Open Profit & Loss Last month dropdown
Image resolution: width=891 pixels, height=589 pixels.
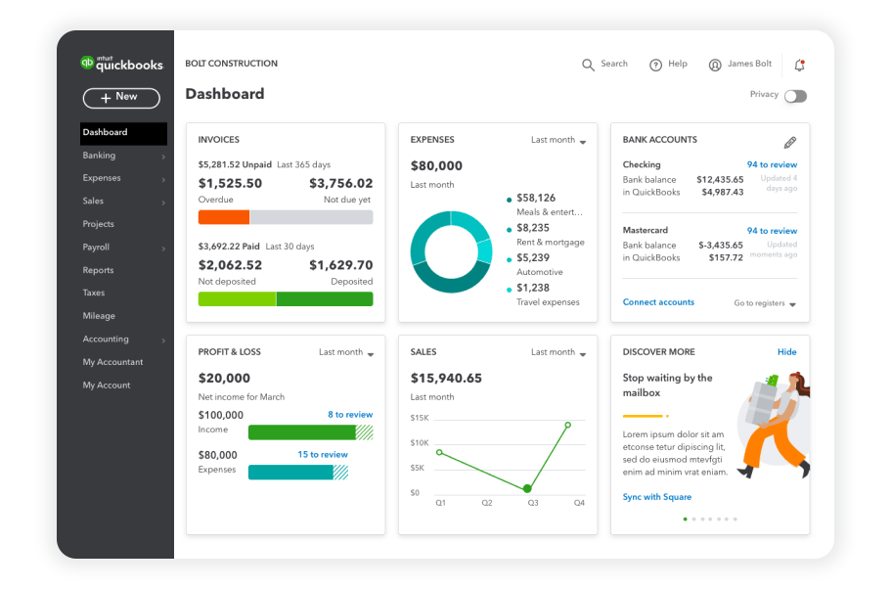346,353
